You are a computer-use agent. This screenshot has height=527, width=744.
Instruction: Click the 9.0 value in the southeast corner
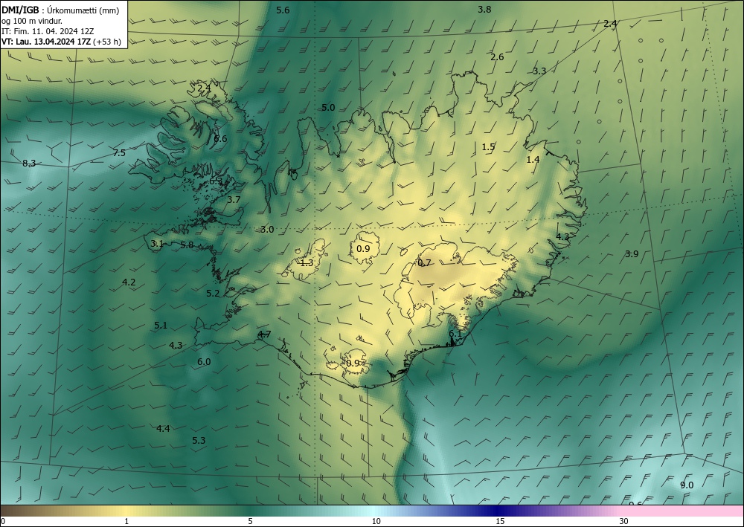687,485
